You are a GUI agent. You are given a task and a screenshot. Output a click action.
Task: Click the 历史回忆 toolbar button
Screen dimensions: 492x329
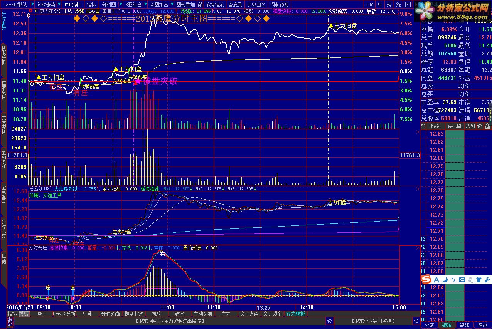[x=256, y=5]
